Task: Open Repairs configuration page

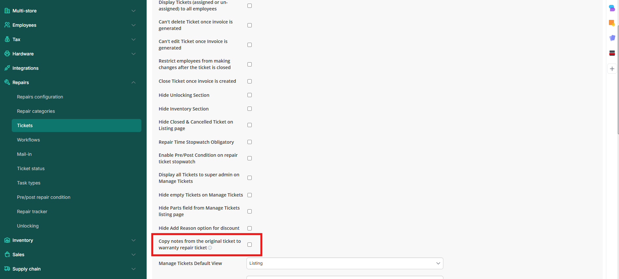Action: click(x=40, y=97)
